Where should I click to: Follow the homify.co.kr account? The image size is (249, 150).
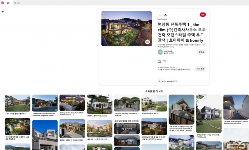click(202, 52)
